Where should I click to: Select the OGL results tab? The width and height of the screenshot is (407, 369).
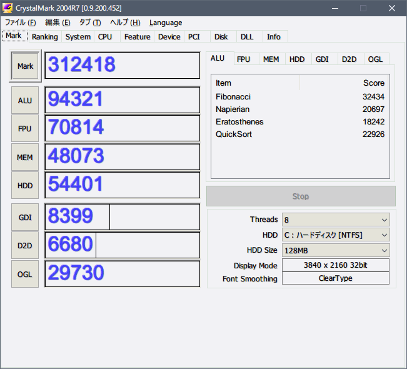pos(375,59)
